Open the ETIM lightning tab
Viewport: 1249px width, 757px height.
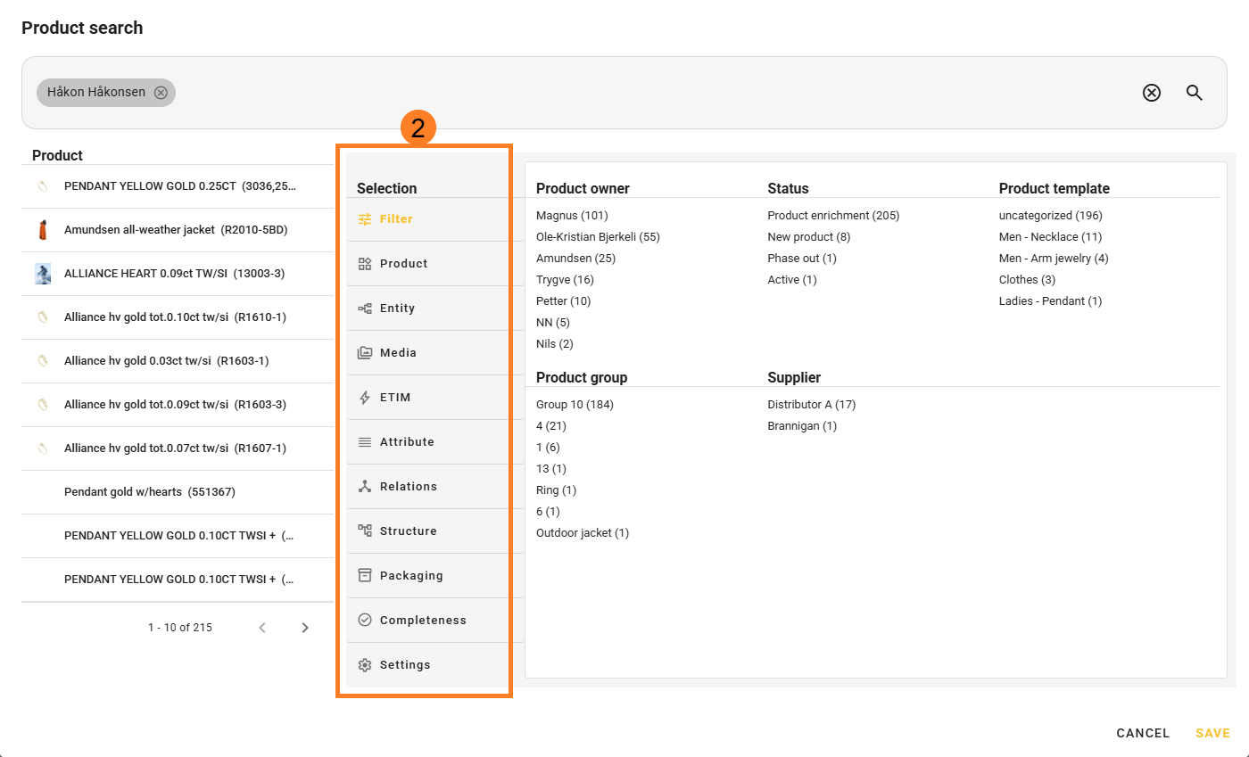(365, 398)
